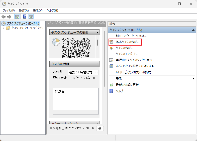The height and width of the screenshot is (141, 197).
Task: Click the すべてのタスク履歴を有効にする icon
Action: (x=111, y=66)
